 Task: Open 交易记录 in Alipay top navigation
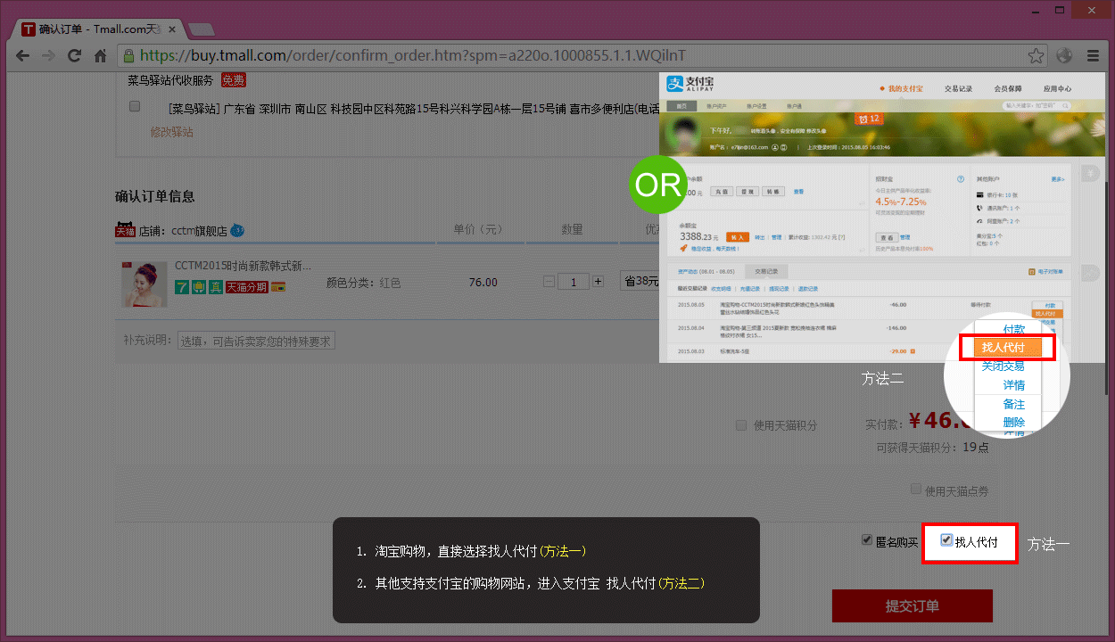click(x=958, y=88)
